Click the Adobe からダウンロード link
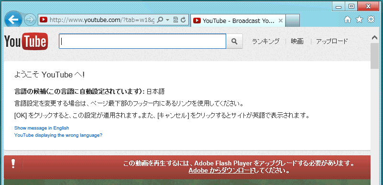Image resolution: width=383 pixels, height=185 pixels. point(221,170)
